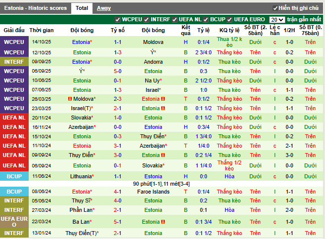The width and height of the screenshot is (325, 239).
Task: Click Thụy Điển team in 15/10/24 row
Action: [x=153, y=136]
